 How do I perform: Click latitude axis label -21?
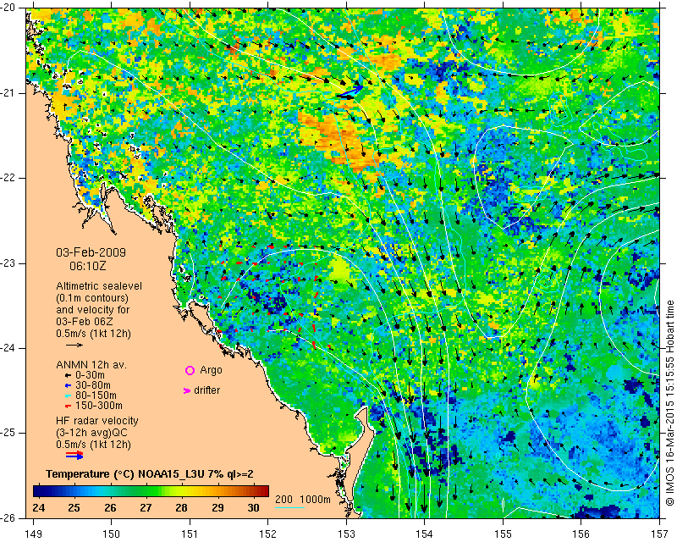click(x=9, y=93)
